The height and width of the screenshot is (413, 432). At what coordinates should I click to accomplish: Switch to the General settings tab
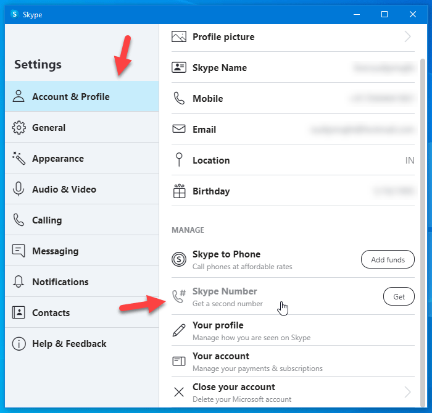click(82, 127)
